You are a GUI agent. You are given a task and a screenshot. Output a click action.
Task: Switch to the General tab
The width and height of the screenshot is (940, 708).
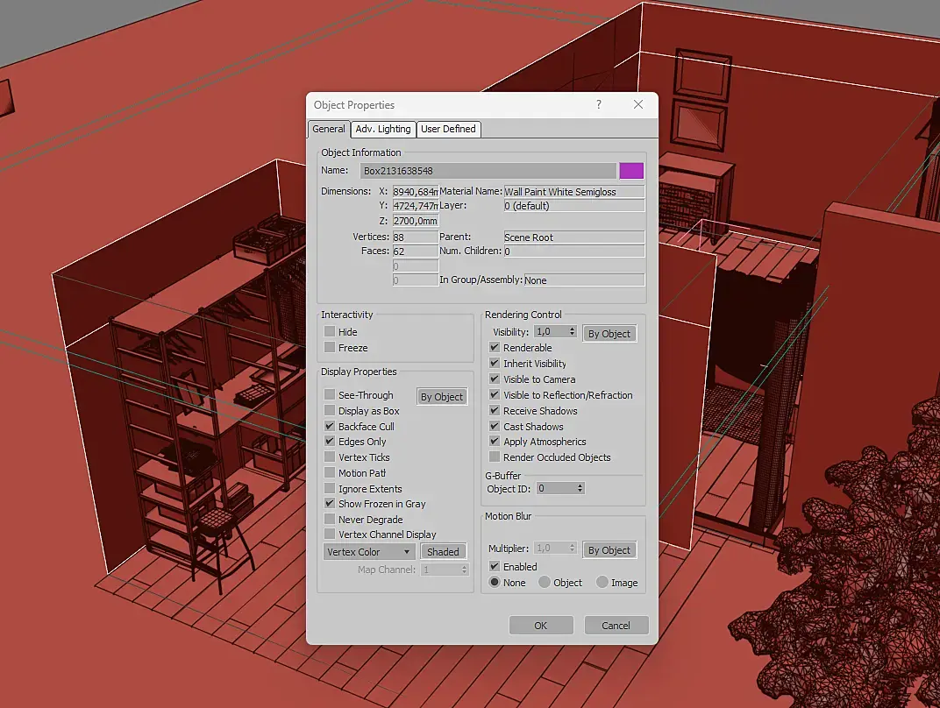pos(329,129)
